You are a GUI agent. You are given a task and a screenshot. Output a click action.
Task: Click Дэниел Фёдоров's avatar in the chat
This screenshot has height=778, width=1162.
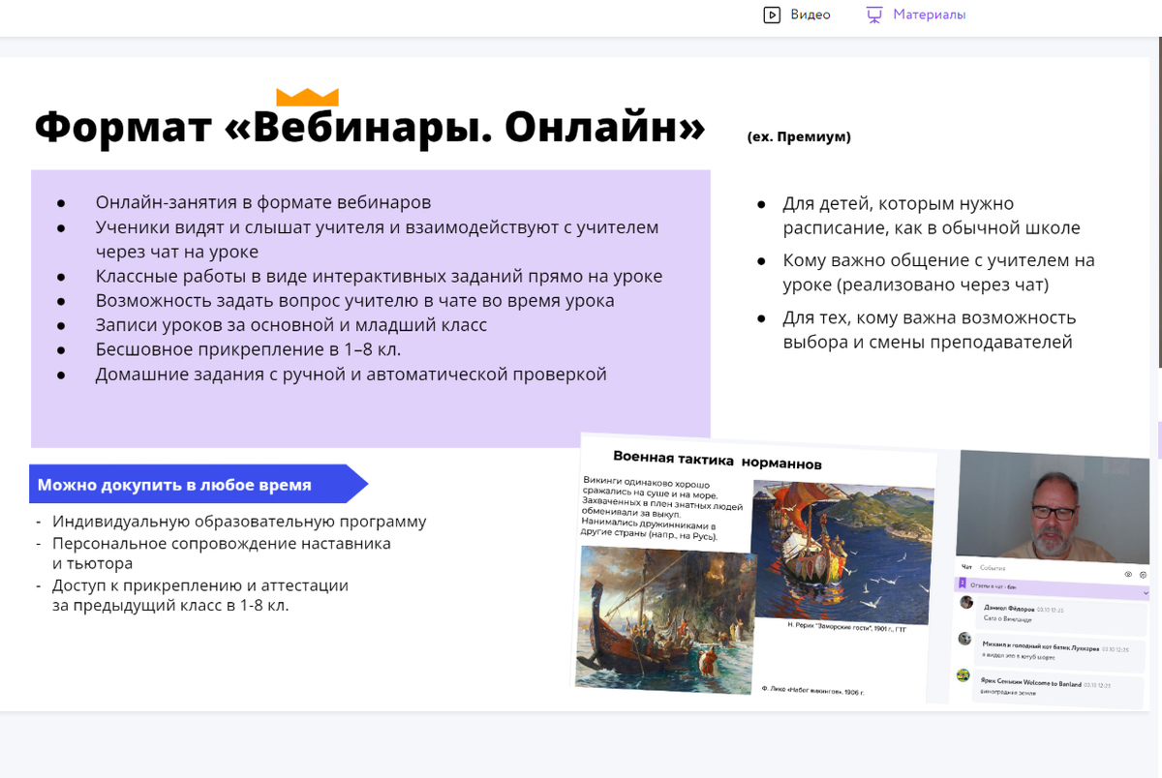[x=965, y=602]
